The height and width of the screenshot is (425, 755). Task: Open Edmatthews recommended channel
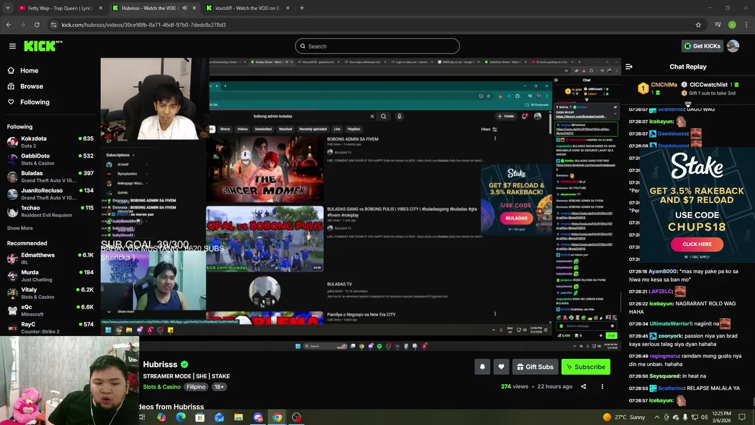pyautogui.click(x=50, y=258)
